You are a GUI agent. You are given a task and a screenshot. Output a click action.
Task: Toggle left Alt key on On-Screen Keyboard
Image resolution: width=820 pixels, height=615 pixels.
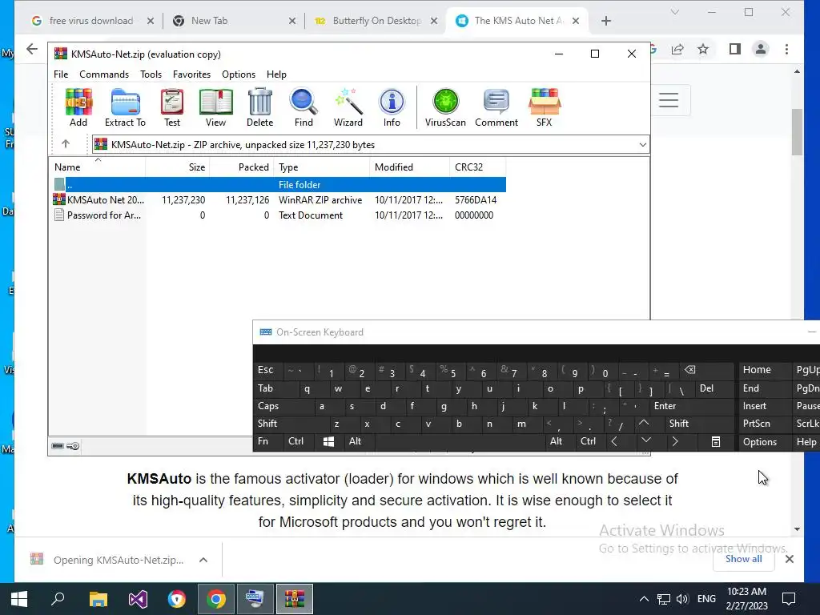click(360, 441)
